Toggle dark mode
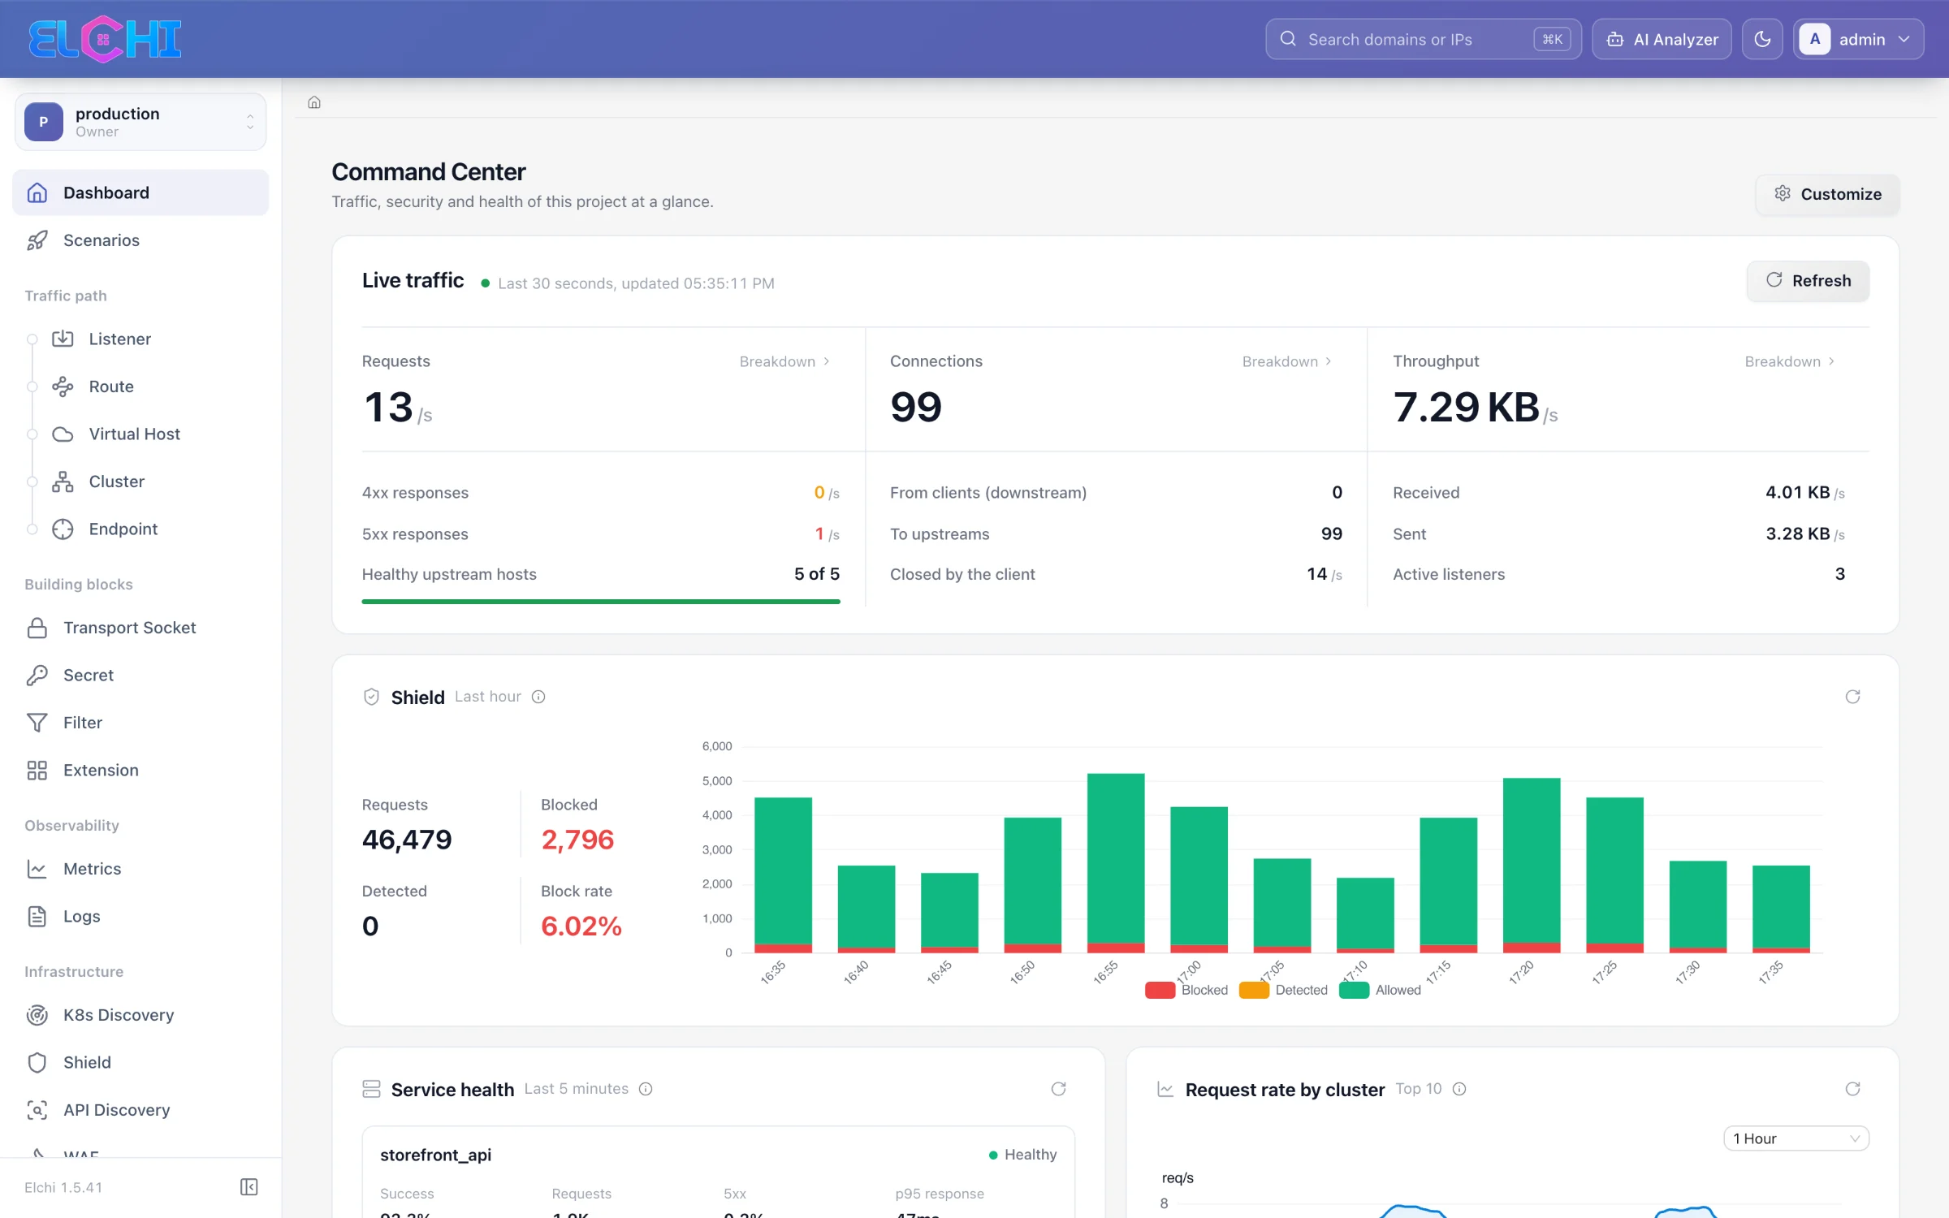The height and width of the screenshot is (1218, 1949). (1762, 39)
